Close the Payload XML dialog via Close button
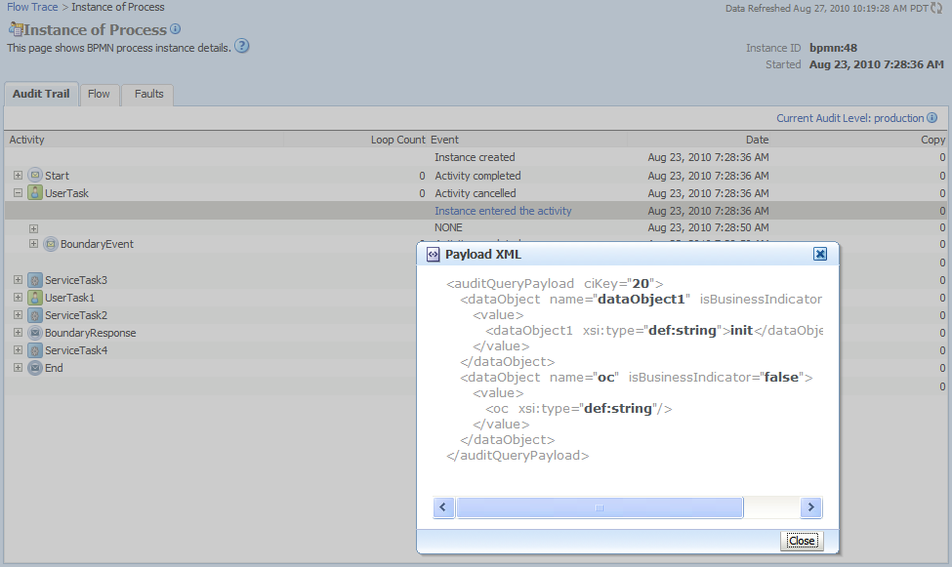The height and width of the screenshot is (567, 952). 801,541
